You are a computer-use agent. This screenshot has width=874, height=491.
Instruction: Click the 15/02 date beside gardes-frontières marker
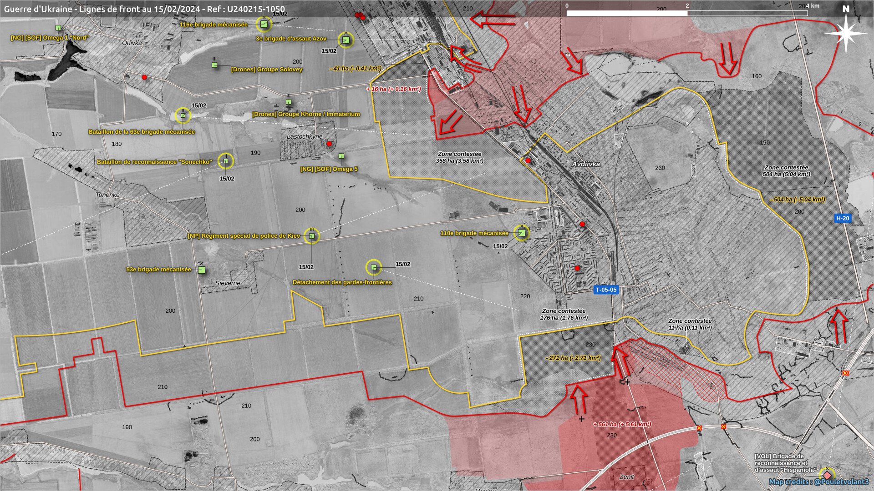click(403, 264)
